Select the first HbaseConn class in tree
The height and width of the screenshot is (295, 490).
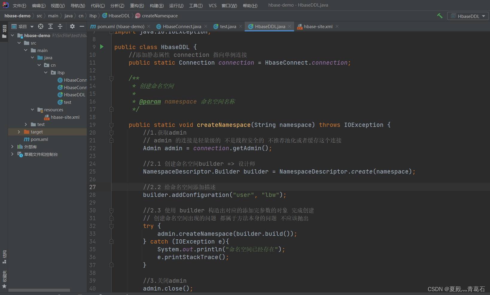[72, 80]
